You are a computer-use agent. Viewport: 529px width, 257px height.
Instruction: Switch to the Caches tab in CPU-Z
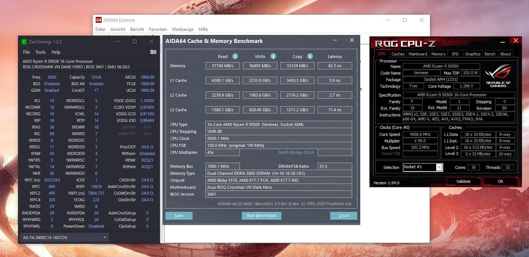pyautogui.click(x=398, y=54)
